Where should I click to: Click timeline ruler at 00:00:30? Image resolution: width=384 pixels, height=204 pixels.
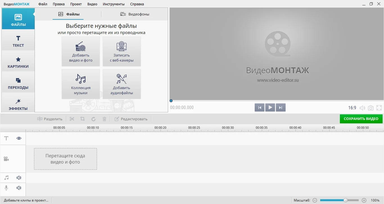tap(228, 128)
